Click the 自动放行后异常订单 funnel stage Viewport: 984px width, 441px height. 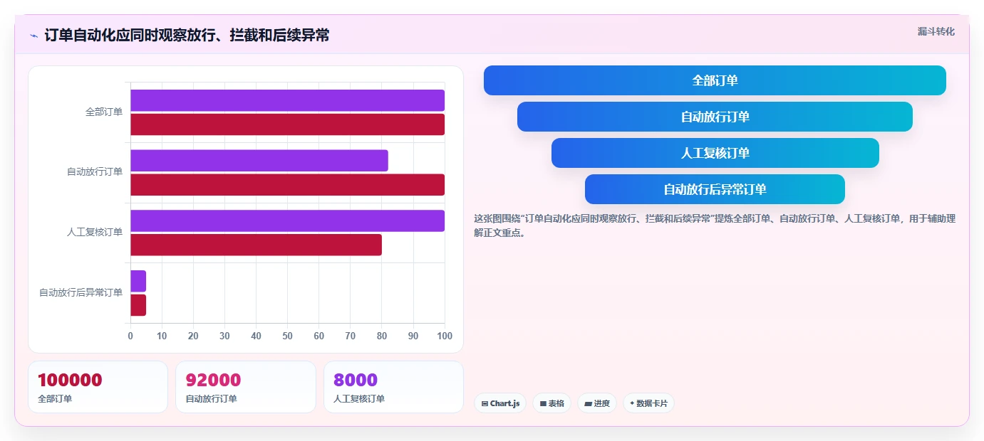click(x=715, y=189)
